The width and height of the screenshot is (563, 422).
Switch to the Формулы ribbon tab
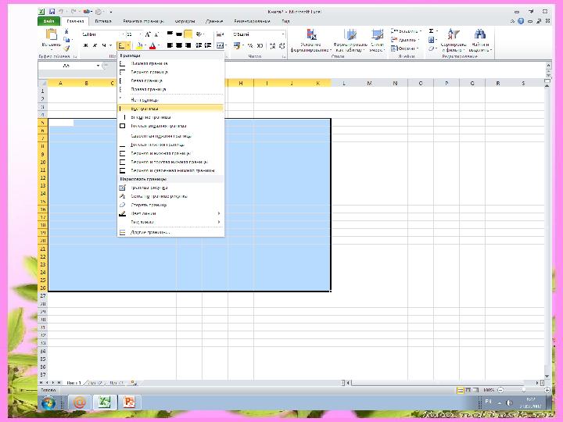tap(185, 21)
